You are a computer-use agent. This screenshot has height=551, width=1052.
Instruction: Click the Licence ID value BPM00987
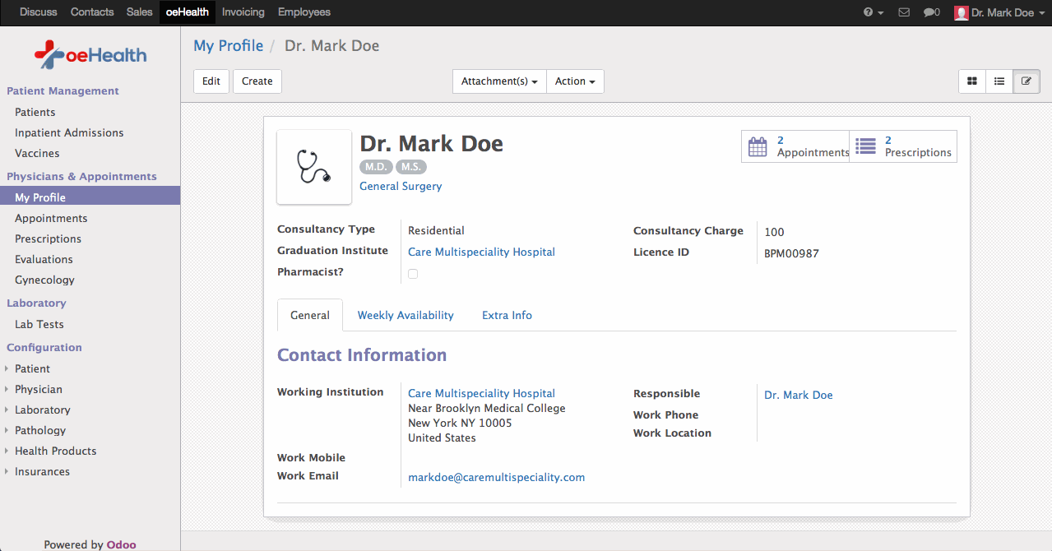coord(791,253)
